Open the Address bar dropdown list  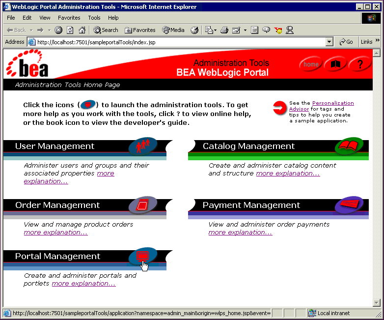329,42
